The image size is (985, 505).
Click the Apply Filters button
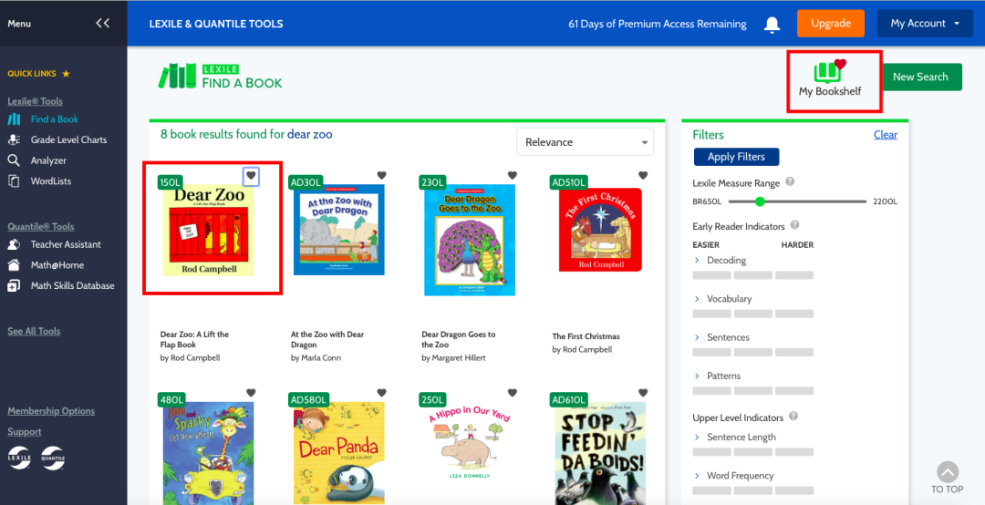[736, 157]
